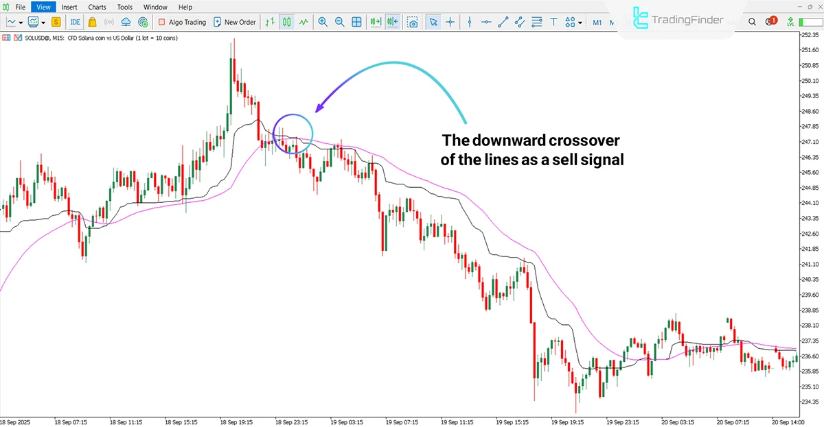Open the search magnifier
The height and width of the screenshot is (427, 824).
click(x=752, y=22)
